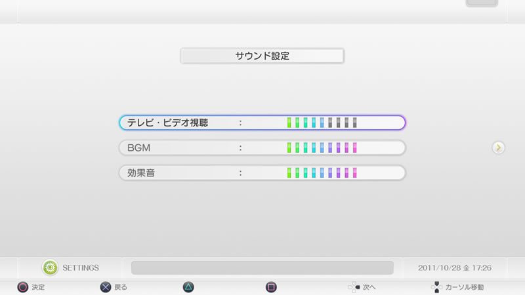This screenshot has width=525, height=295.
Task: Click the サウンド設定 title header
Action: tap(262, 56)
